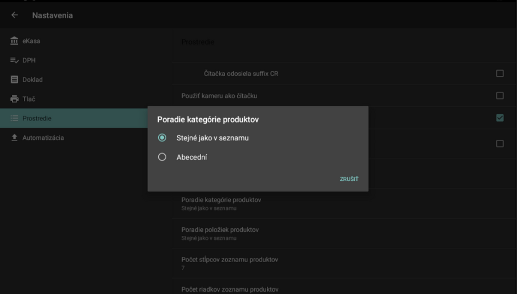Click the Prostredie list icon
This screenshot has width=517, height=294.
[15, 119]
